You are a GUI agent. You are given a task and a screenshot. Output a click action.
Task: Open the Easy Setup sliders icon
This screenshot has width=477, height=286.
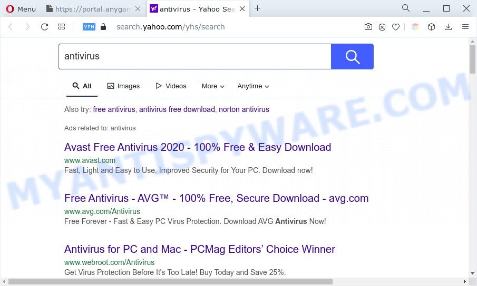pyautogui.click(x=465, y=27)
